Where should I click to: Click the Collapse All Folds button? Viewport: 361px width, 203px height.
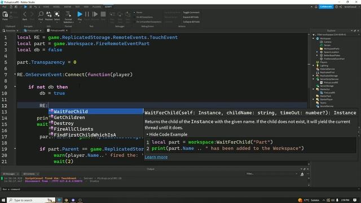pos(191,22)
